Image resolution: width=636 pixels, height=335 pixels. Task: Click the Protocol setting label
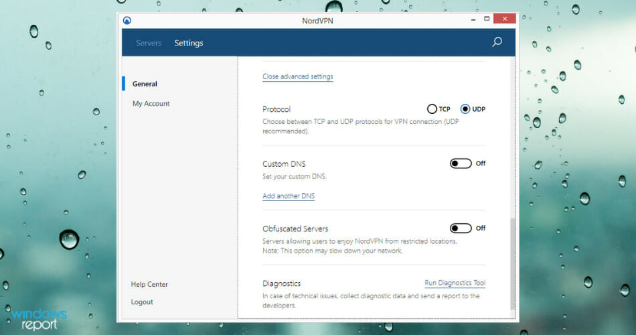pos(276,109)
